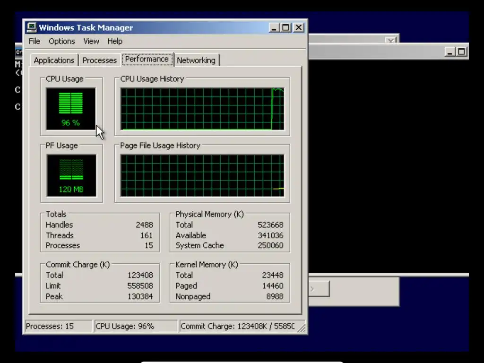Click the Handles label in Totals
This screenshot has height=363, width=484.
point(59,225)
